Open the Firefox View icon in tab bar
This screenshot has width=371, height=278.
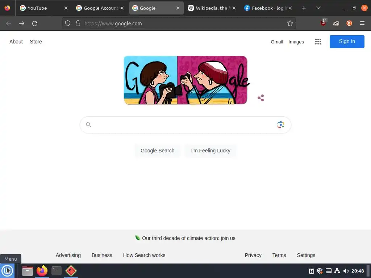click(7, 8)
